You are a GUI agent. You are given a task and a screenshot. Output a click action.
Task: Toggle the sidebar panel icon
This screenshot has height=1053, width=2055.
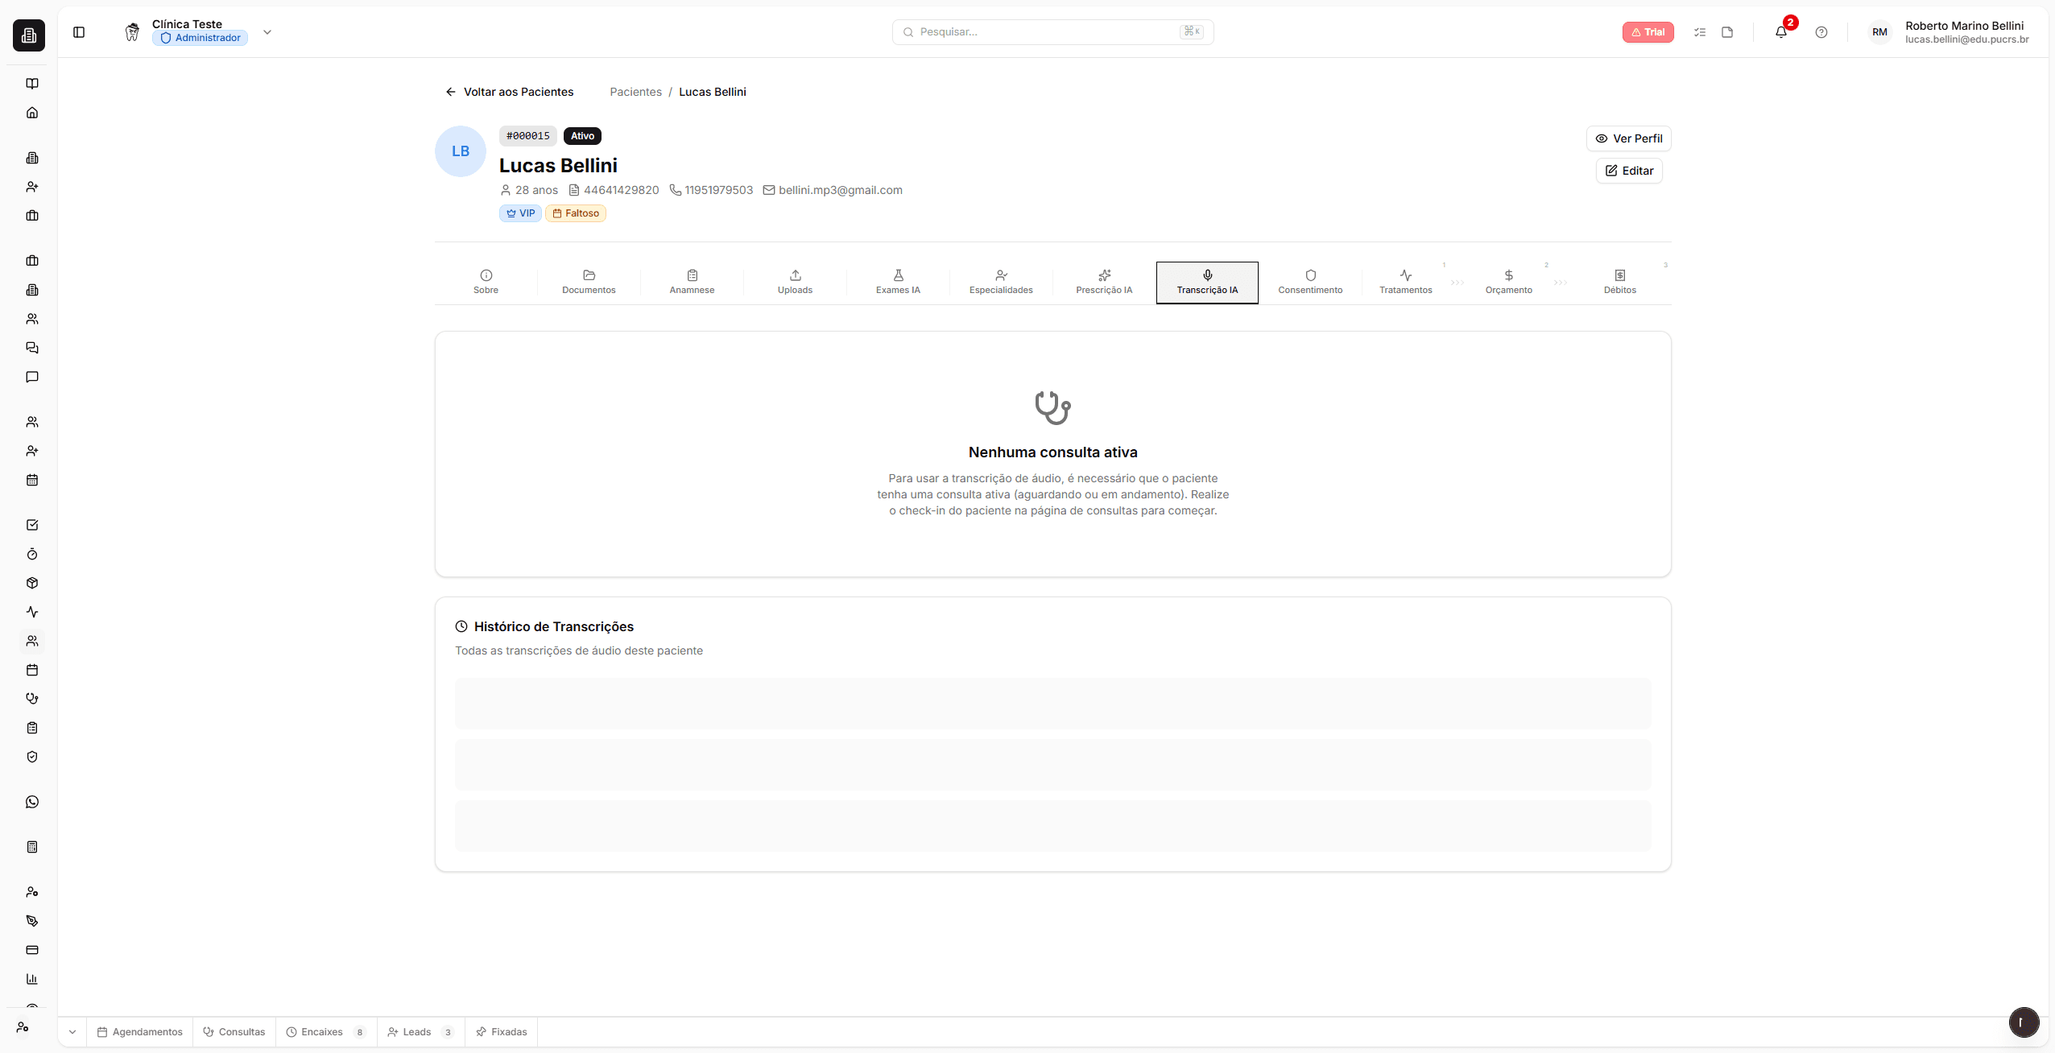[x=79, y=32]
